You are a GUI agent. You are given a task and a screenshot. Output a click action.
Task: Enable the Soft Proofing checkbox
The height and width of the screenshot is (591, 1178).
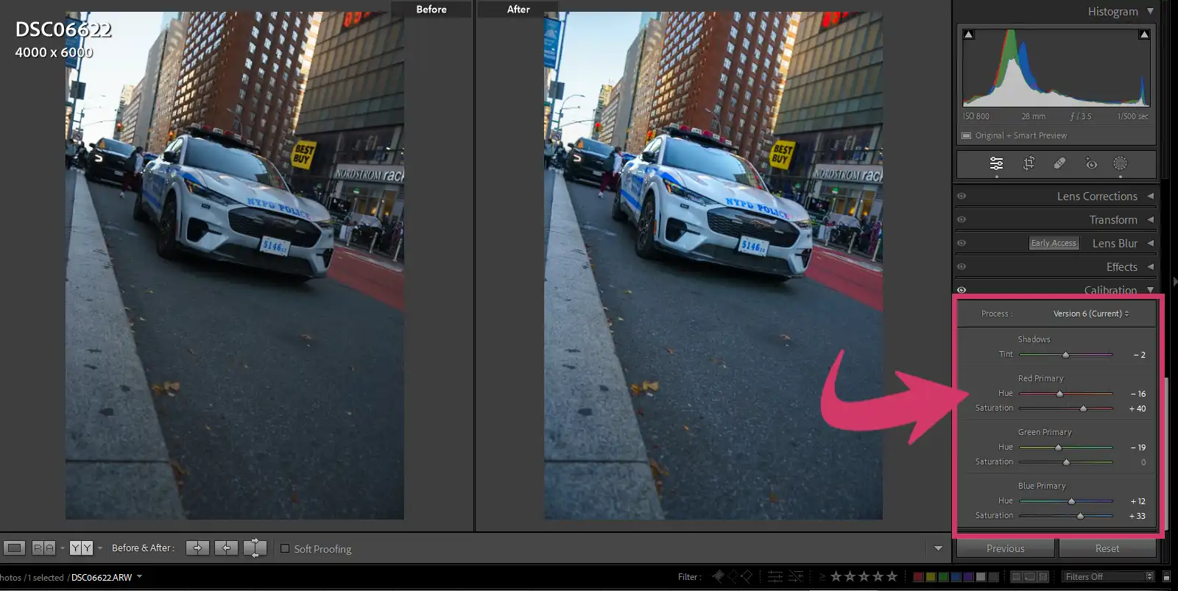pyautogui.click(x=285, y=548)
